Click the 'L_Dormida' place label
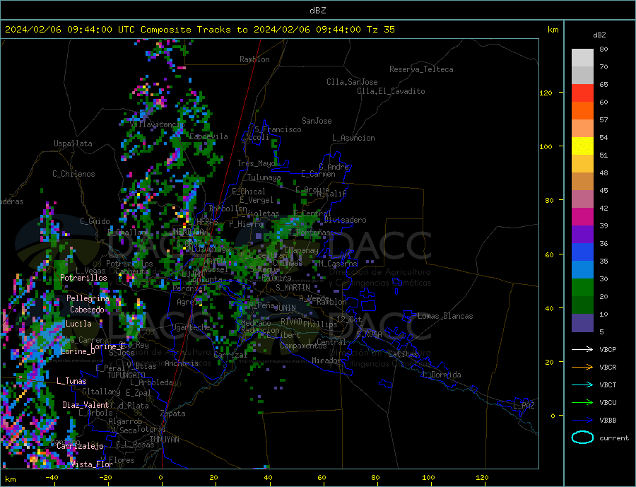Image resolution: width=636 pixels, height=487 pixels. tap(442, 375)
